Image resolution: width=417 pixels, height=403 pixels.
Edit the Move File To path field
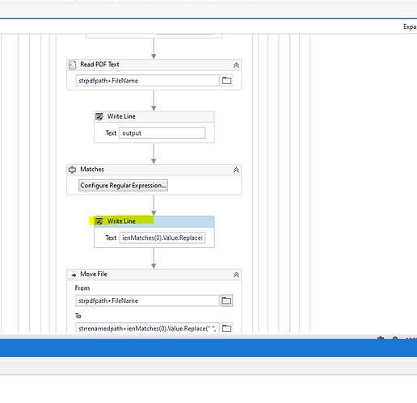(x=147, y=328)
